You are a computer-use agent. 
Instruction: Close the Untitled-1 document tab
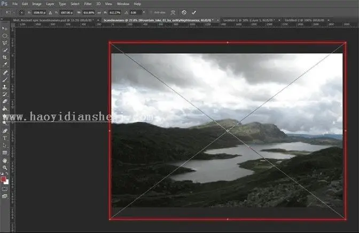[279, 20]
